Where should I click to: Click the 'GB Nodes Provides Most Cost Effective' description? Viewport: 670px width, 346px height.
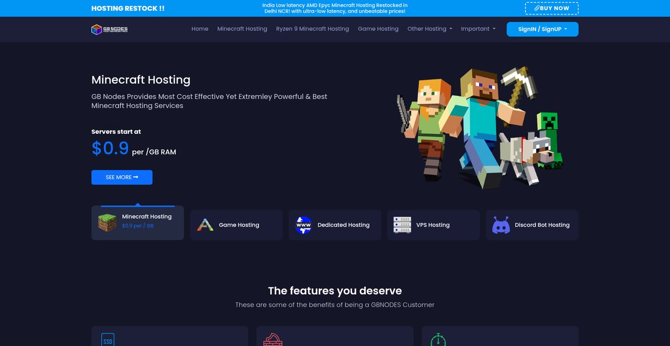tap(209, 101)
